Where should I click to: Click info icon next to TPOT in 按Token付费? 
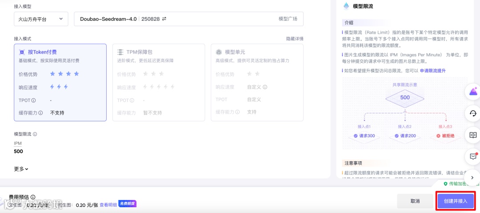(34, 100)
